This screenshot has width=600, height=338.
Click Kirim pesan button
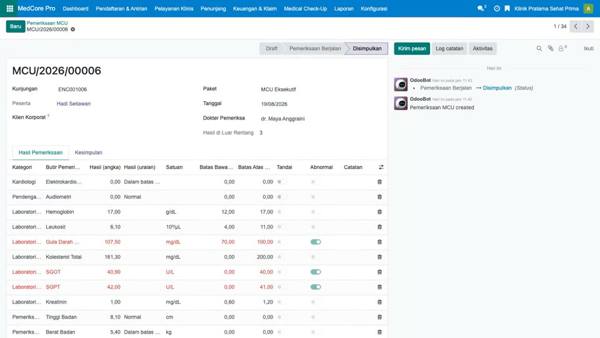pos(412,49)
